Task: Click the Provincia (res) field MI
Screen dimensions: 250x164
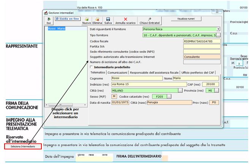Action: tap(210, 90)
